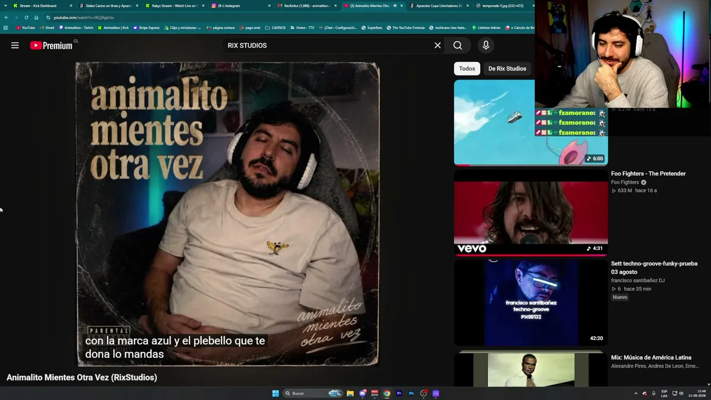Switch to Gmail Recibidos tab
Viewport: 711px width, 400px height.
[x=307, y=6]
